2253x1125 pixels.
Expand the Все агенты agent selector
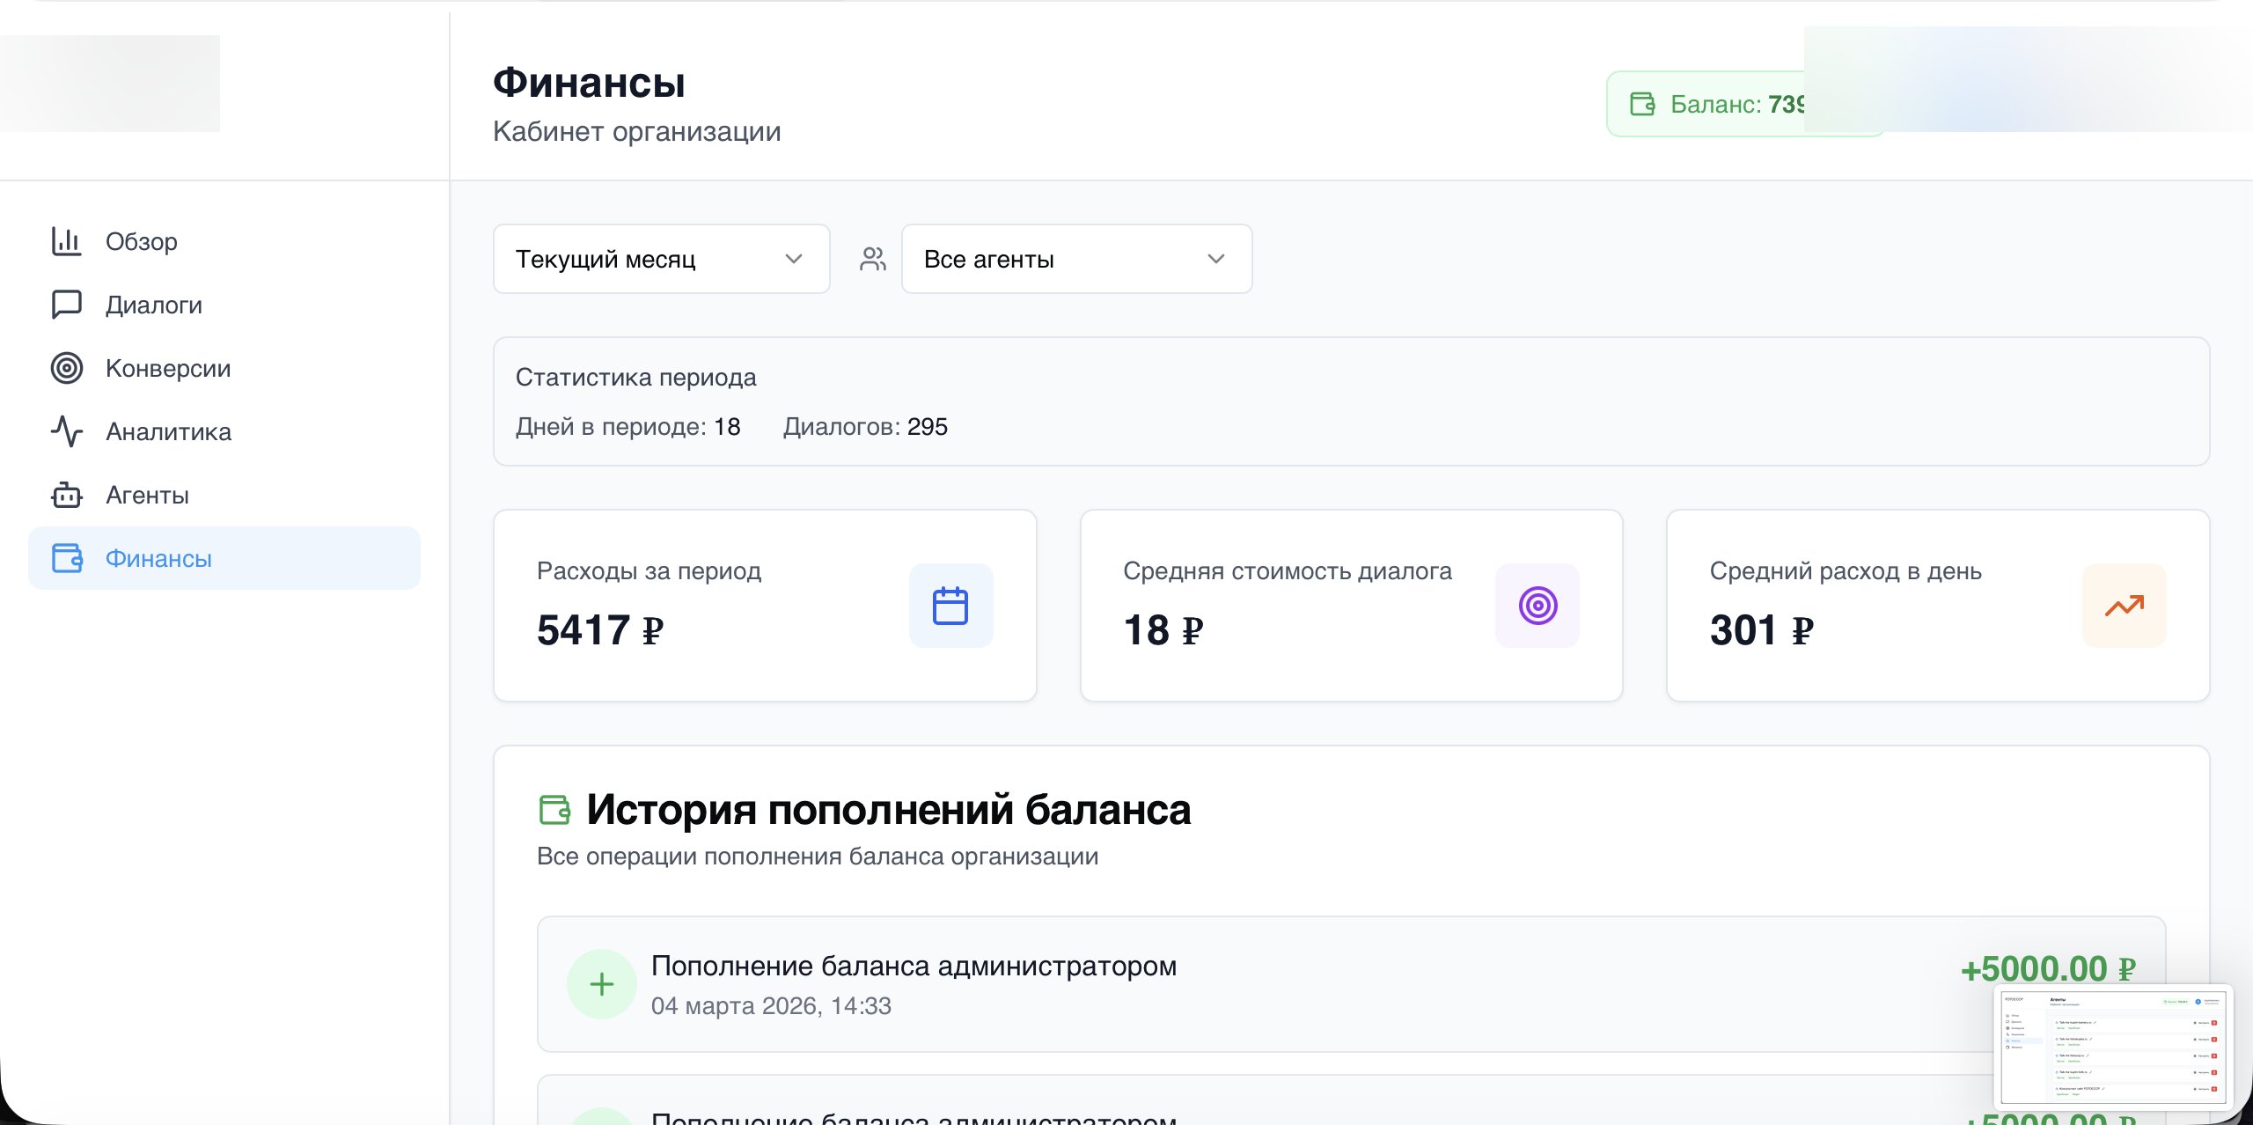click(x=1075, y=258)
